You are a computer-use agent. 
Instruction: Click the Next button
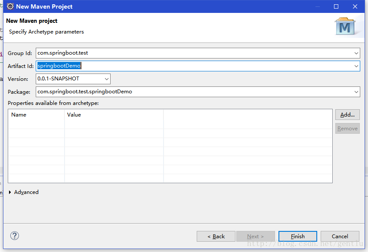point(256,236)
